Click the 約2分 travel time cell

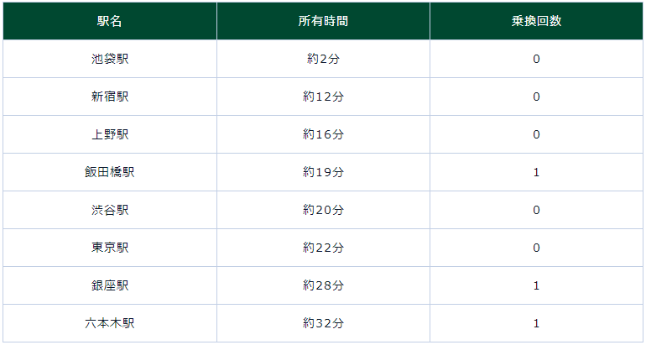tap(323, 59)
